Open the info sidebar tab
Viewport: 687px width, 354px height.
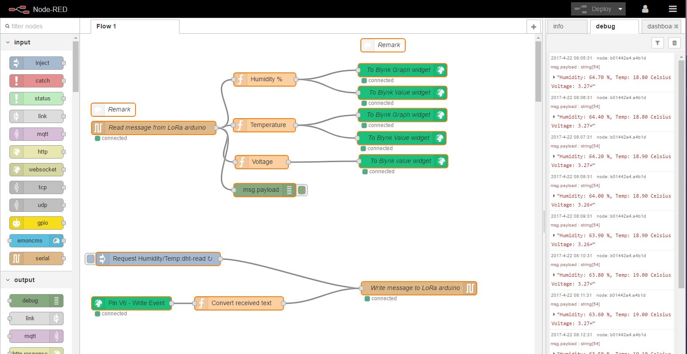567,27
